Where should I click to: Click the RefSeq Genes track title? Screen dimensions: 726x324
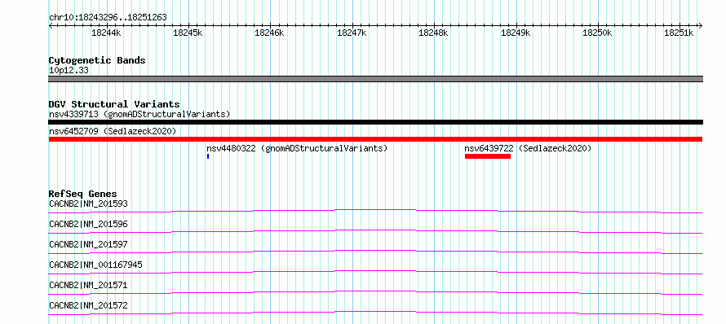83,194
